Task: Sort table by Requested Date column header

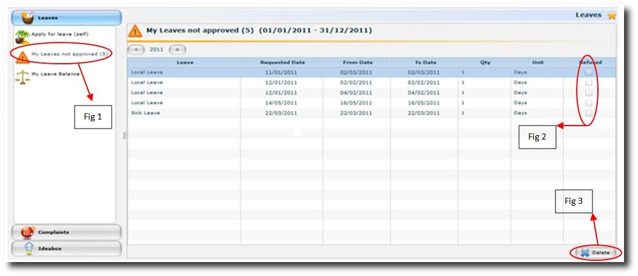Action: [282, 62]
